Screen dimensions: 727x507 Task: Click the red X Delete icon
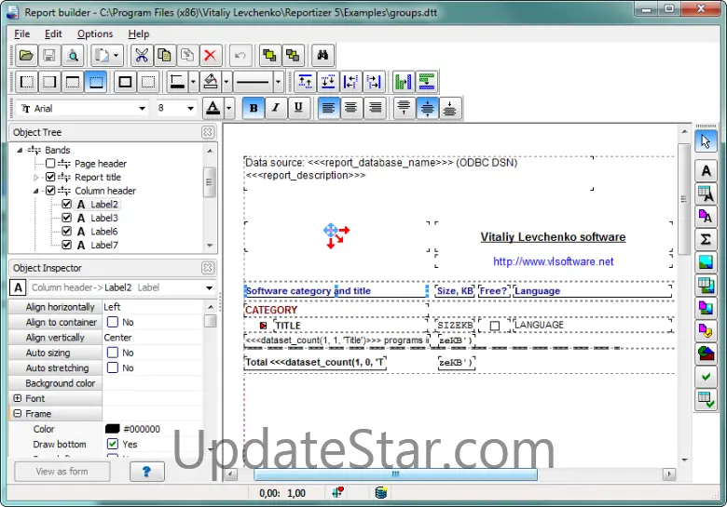[210, 56]
